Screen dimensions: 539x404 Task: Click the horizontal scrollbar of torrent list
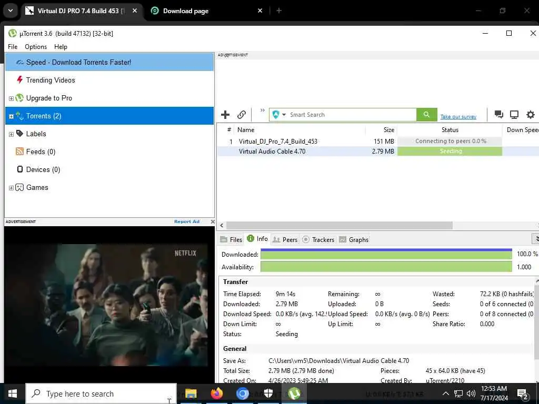pyautogui.click(x=339, y=225)
